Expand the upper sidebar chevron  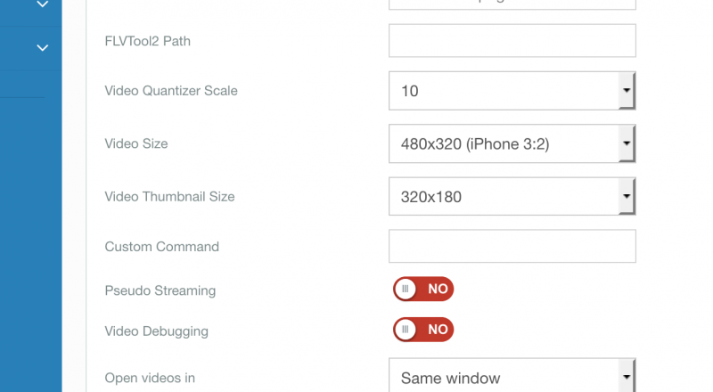coord(42,5)
